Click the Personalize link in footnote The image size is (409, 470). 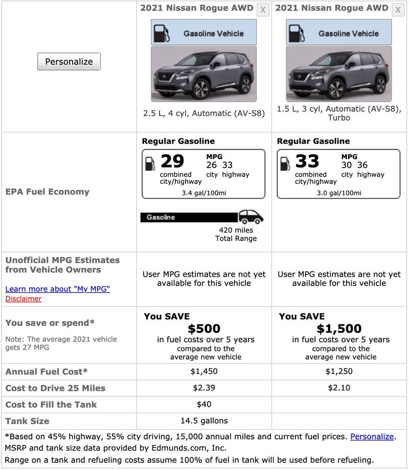pyautogui.click(x=372, y=437)
